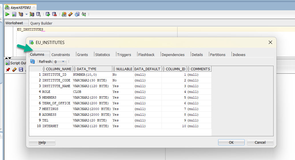Image resolution: width=295 pixels, height=160 pixels.
Task: Click the save icon in Script Output
Action: 21,69
